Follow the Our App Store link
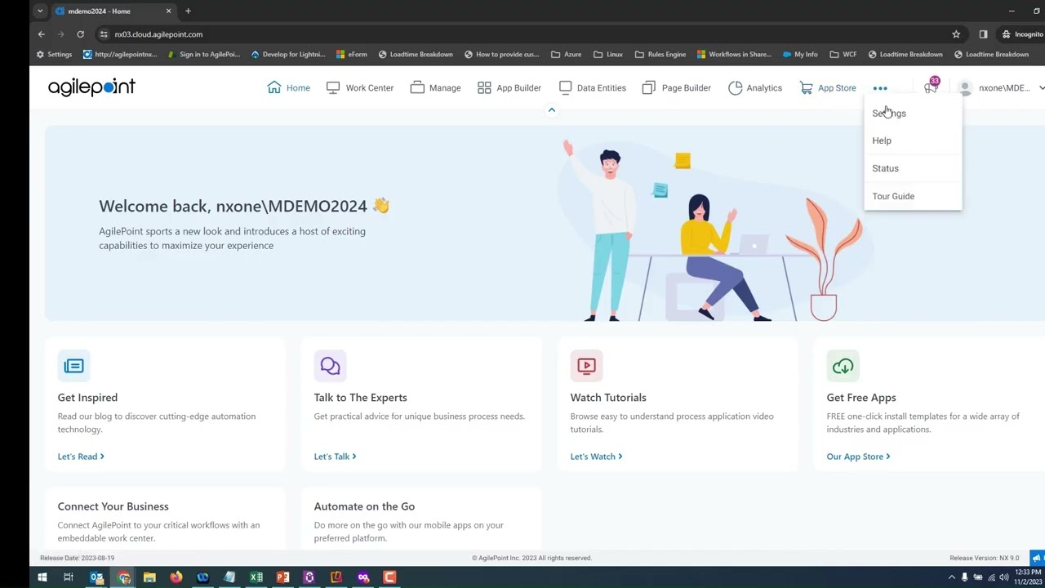The width and height of the screenshot is (1045, 588). coord(858,457)
